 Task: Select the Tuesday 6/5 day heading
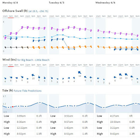[x=57, y=3]
